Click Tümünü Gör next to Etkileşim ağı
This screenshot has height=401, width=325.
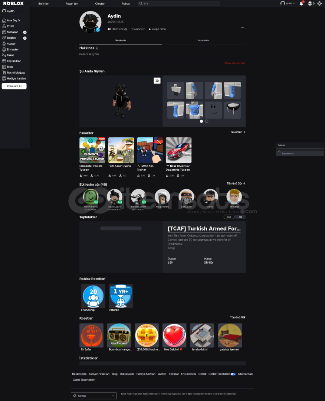point(236,183)
